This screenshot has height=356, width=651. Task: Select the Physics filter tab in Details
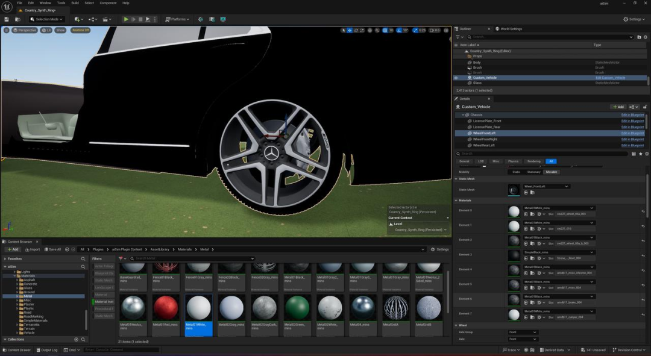[x=513, y=161]
